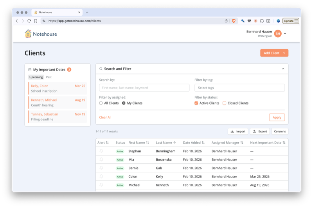Sort table by Assigned Manager column
The width and height of the screenshot is (313, 208).
tap(227, 143)
